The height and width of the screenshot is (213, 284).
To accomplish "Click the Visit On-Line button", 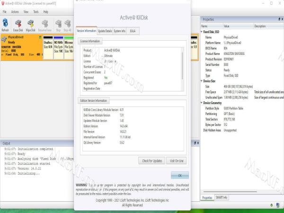I will pyautogui.click(x=177, y=160).
